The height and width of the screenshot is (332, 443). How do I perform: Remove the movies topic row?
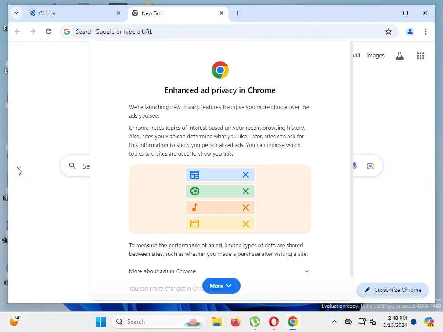(246, 224)
